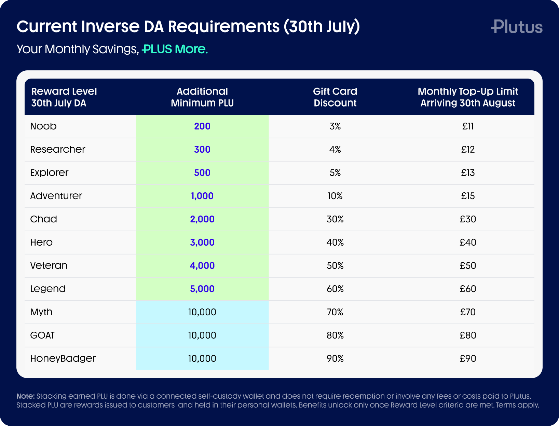Click the 'Reward Level 30th July DA' column header
Viewport: 559px width, 426px height.
(x=64, y=97)
